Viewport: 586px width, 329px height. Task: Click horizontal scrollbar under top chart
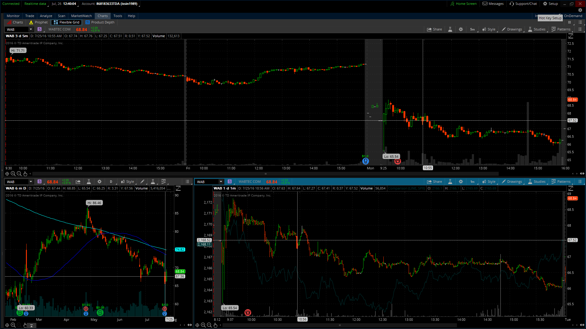pos(265,174)
